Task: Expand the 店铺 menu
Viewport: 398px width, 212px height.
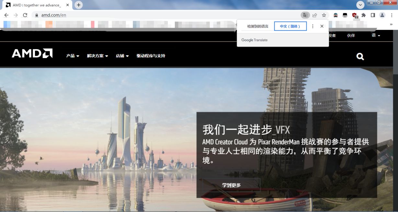Action: pyautogui.click(x=122, y=56)
